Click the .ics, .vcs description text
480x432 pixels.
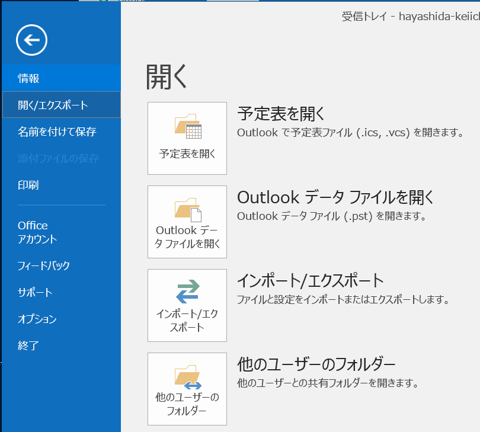350,132
